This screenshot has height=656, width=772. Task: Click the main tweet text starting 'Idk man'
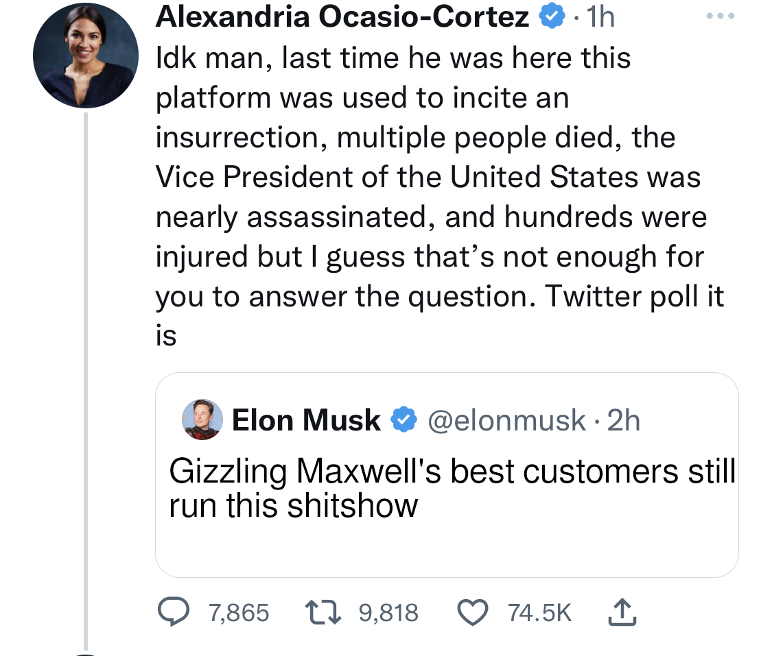point(440,197)
